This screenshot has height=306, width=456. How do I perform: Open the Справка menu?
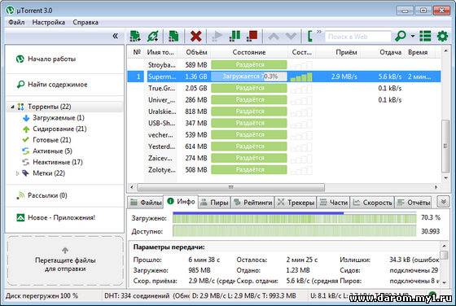[x=85, y=22]
